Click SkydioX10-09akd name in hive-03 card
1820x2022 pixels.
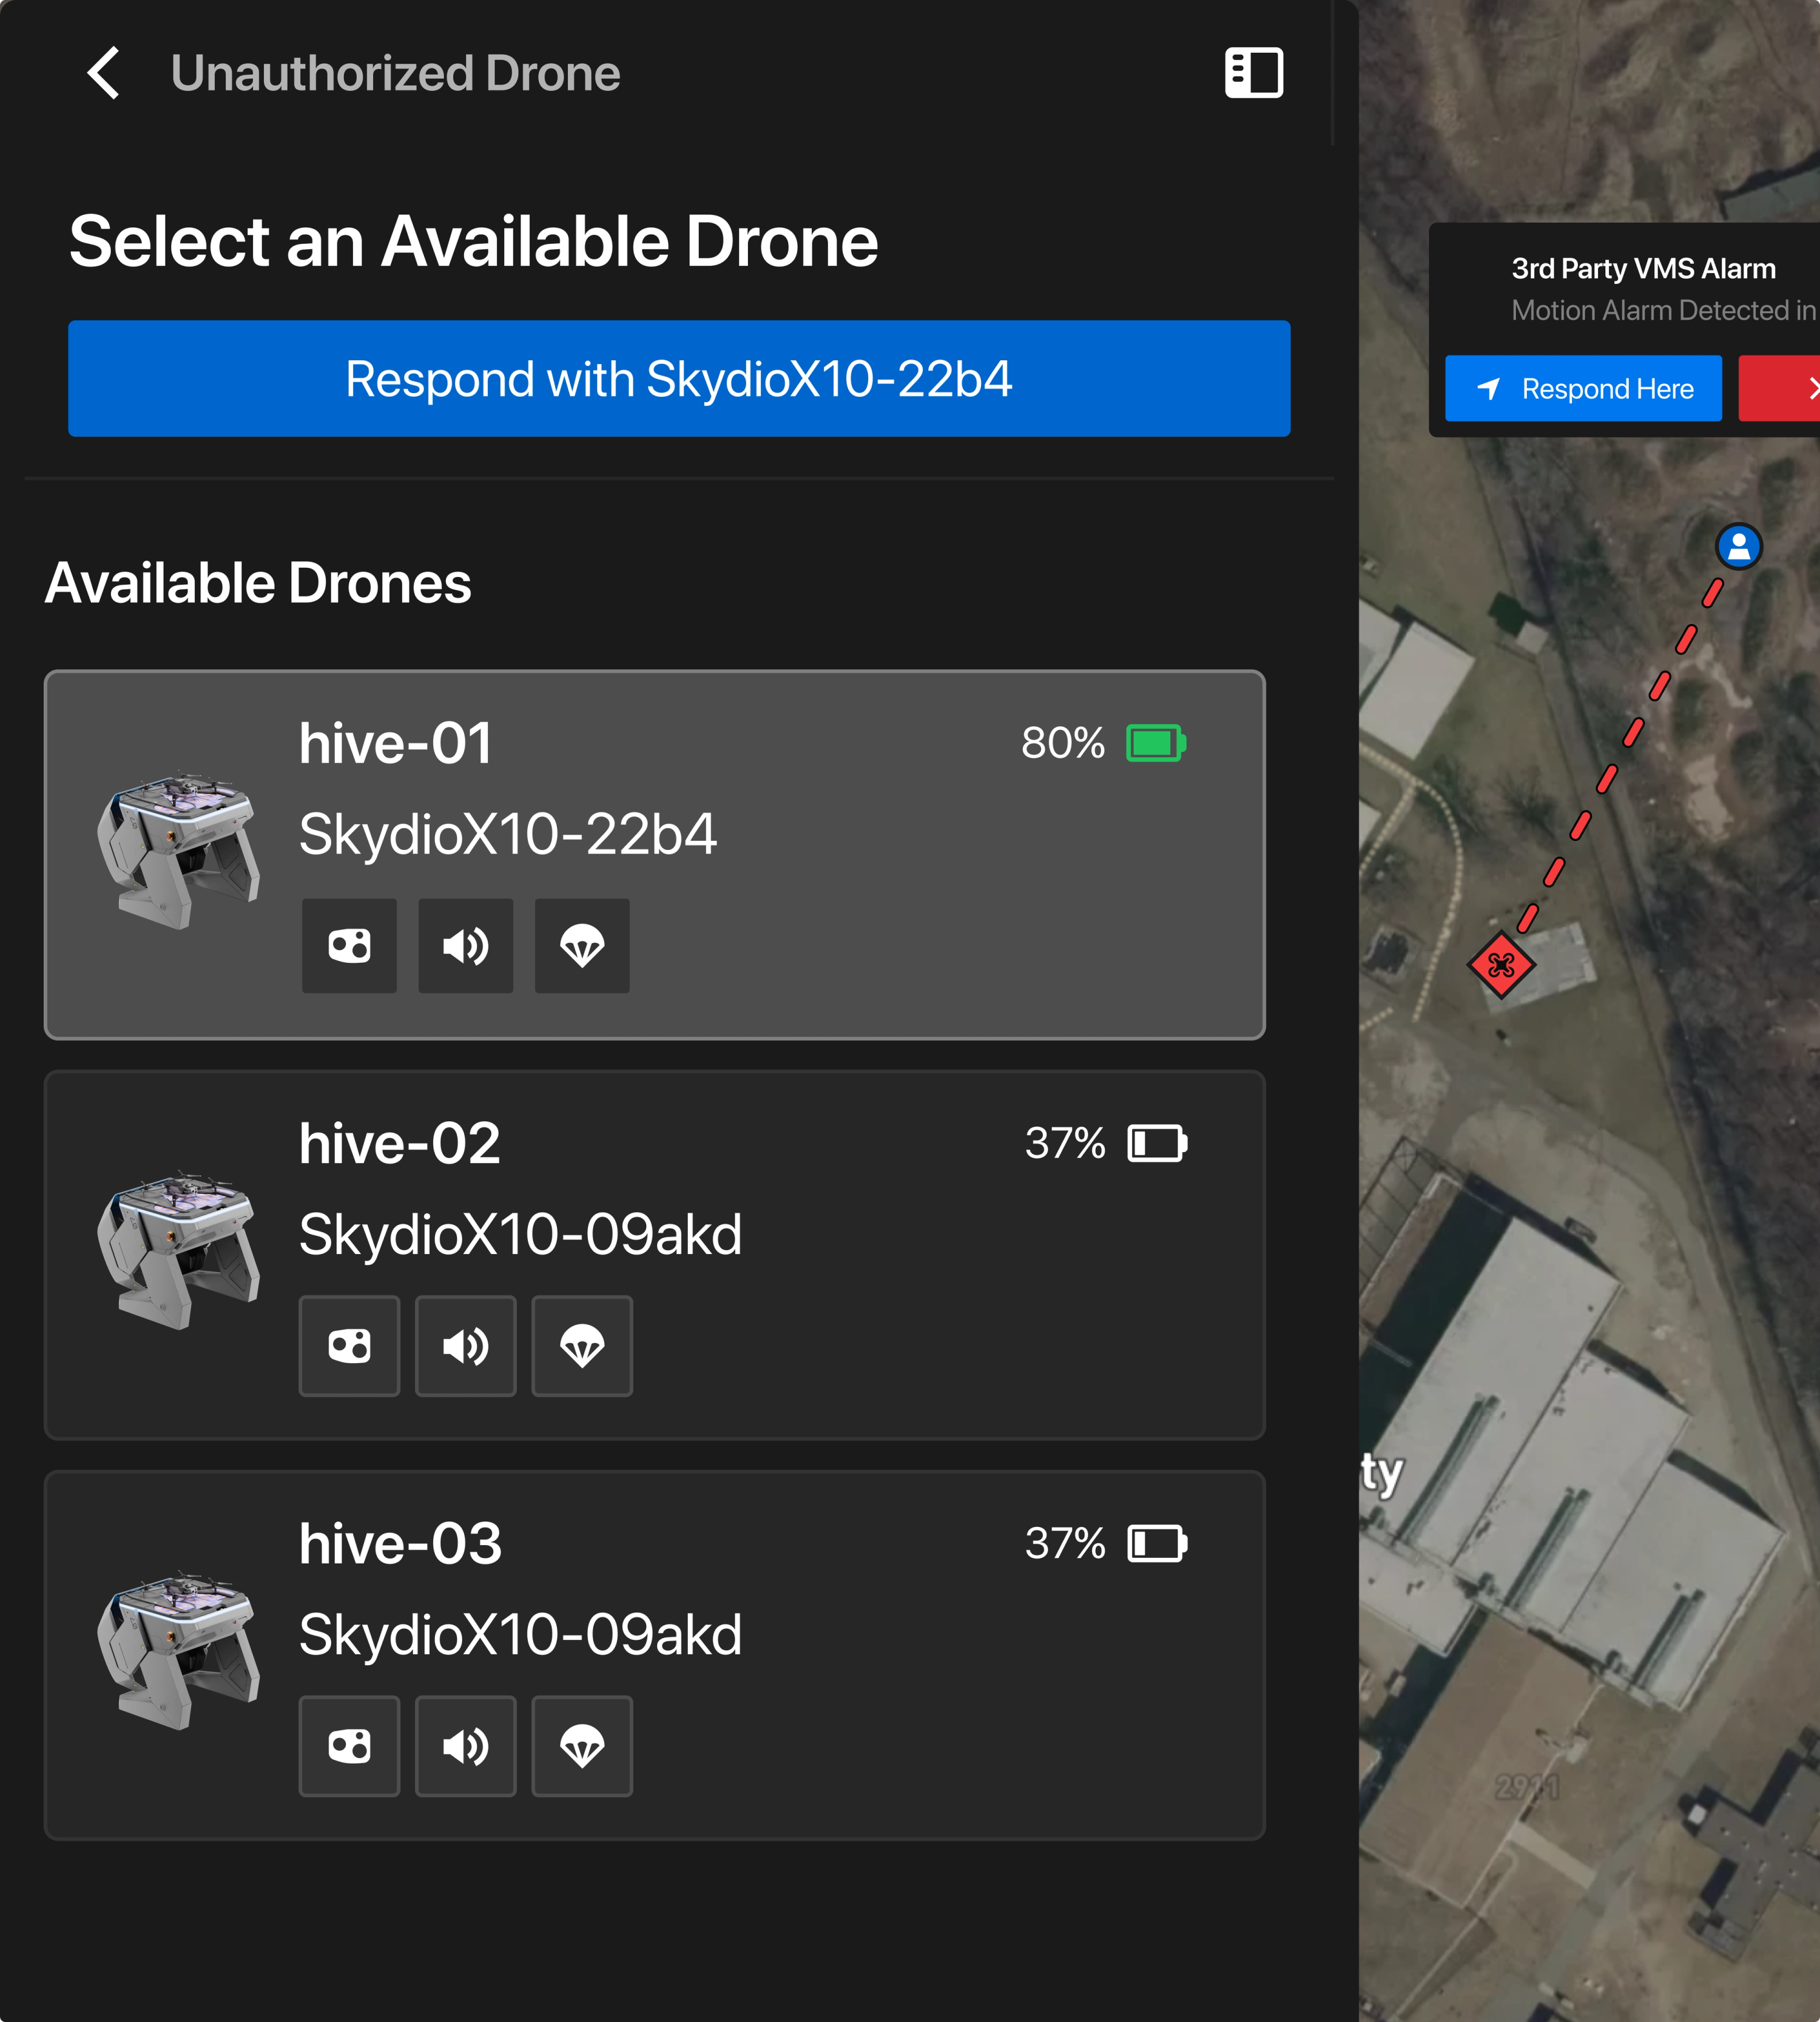tap(521, 1634)
